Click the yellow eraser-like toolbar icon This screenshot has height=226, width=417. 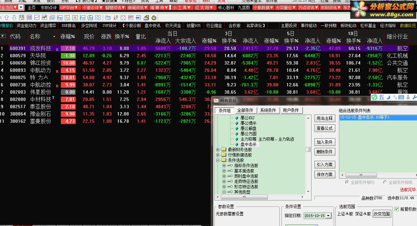[146, 18]
